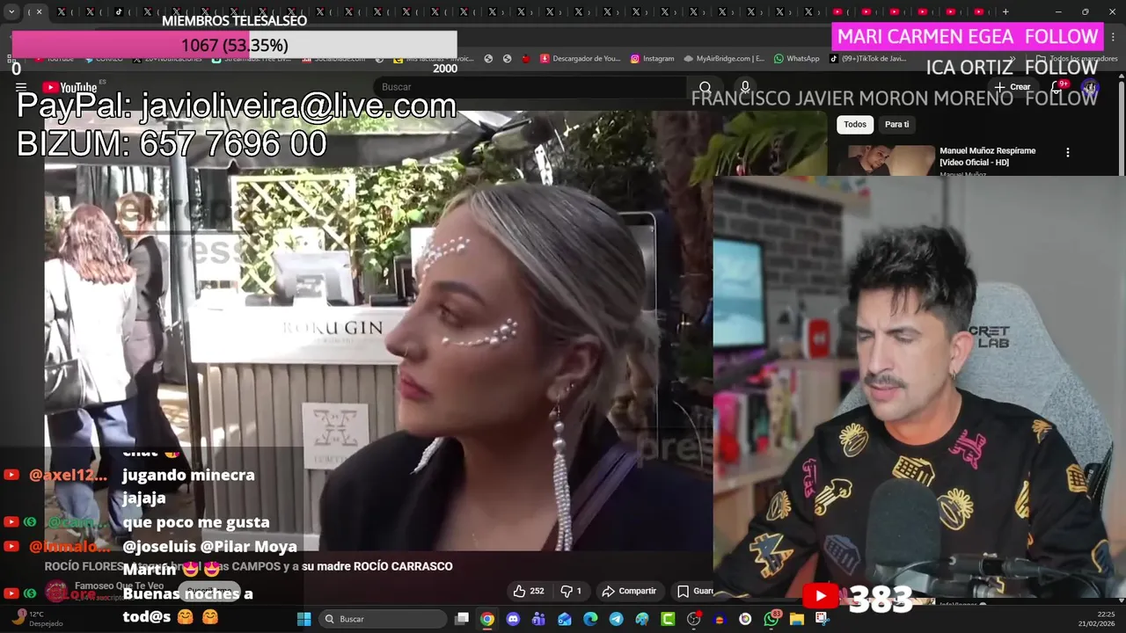
Task: Open the Famoseo Que Te Veo channel
Action: (x=119, y=586)
